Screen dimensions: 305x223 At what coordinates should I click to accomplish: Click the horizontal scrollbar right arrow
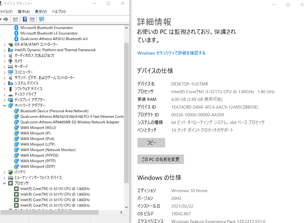121,212
